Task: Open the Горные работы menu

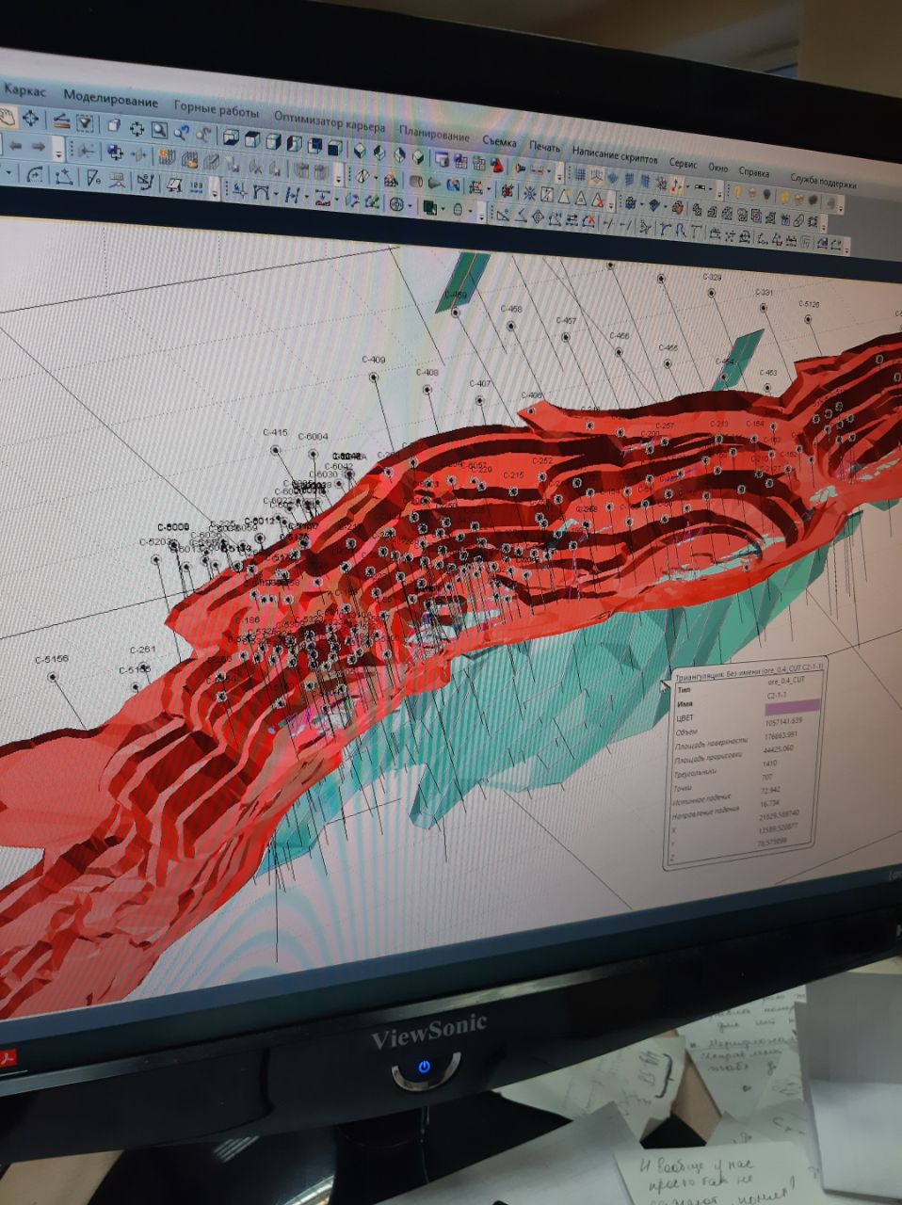Action: [x=216, y=109]
